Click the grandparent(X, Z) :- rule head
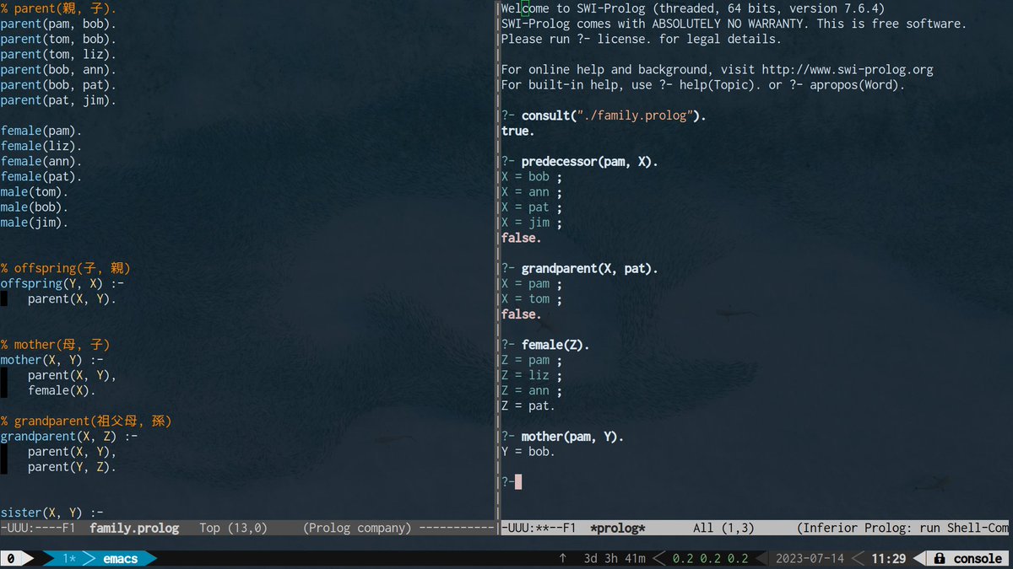1013x569 pixels. [x=69, y=436]
